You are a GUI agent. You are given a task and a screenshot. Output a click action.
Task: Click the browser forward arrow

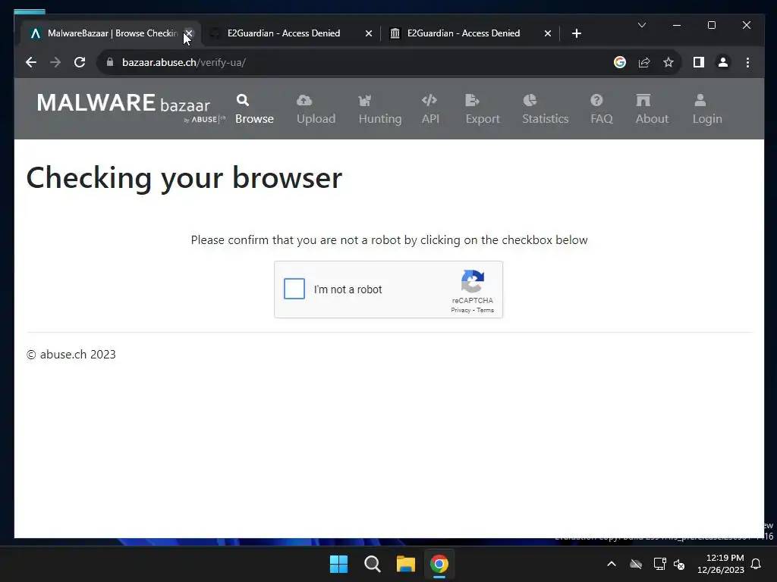55,62
